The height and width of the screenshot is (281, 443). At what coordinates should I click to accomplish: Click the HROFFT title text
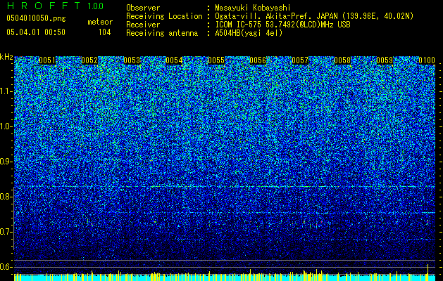tap(44, 6)
